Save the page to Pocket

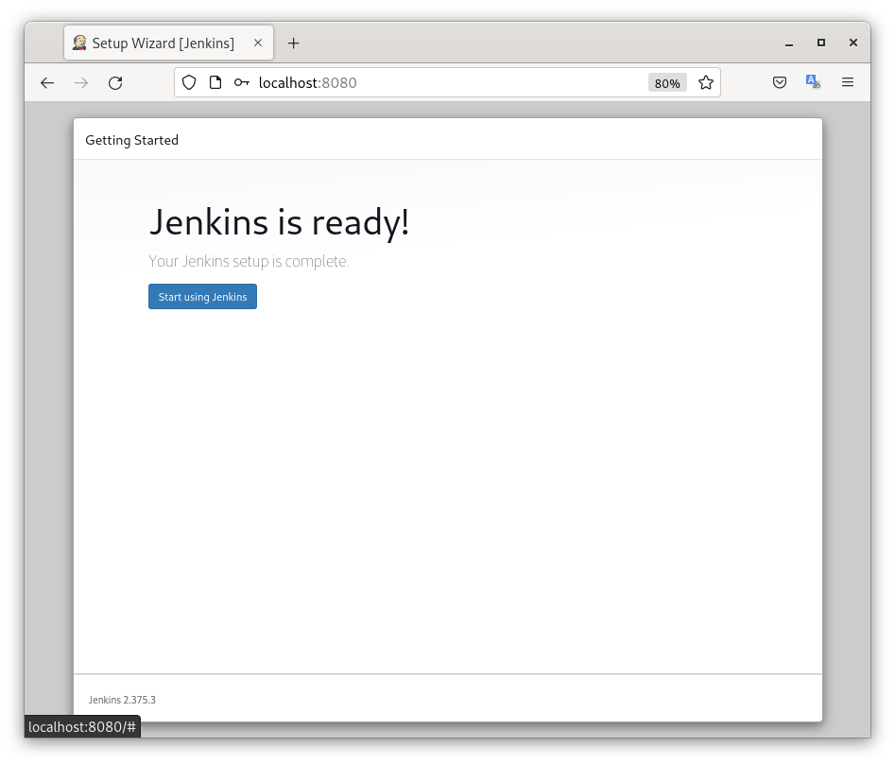[x=780, y=83]
